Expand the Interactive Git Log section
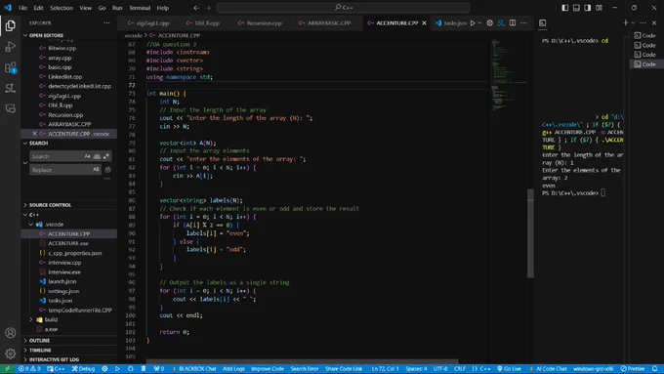Viewport: 664px width, 374px height. 54,359
